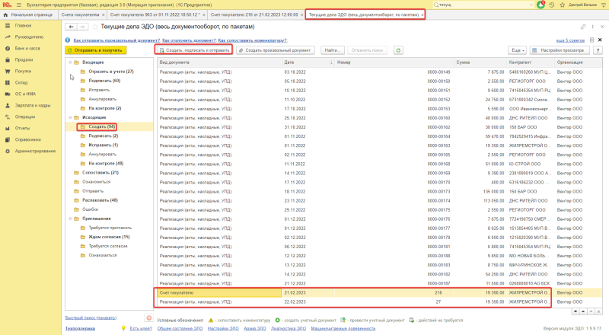The height and width of the screenshot is (335, 609).
Task: Sort by the Дата column header
Action: tap(308, 62)
